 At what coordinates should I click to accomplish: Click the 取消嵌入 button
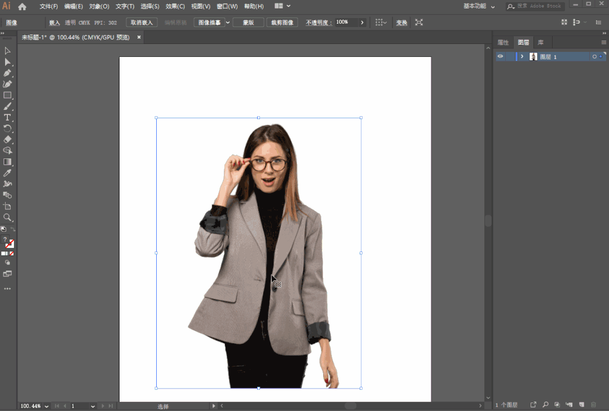[x=141, y=23]
